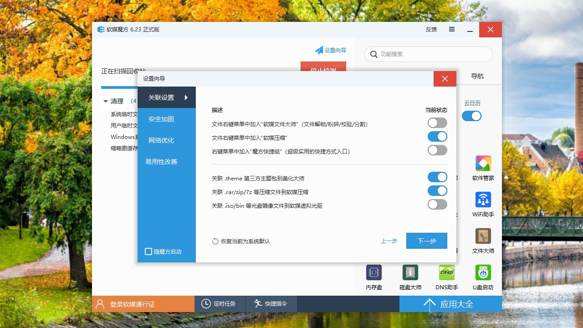
Task: Click the restore-default refresh icon
Action: (x=215, y=241)
